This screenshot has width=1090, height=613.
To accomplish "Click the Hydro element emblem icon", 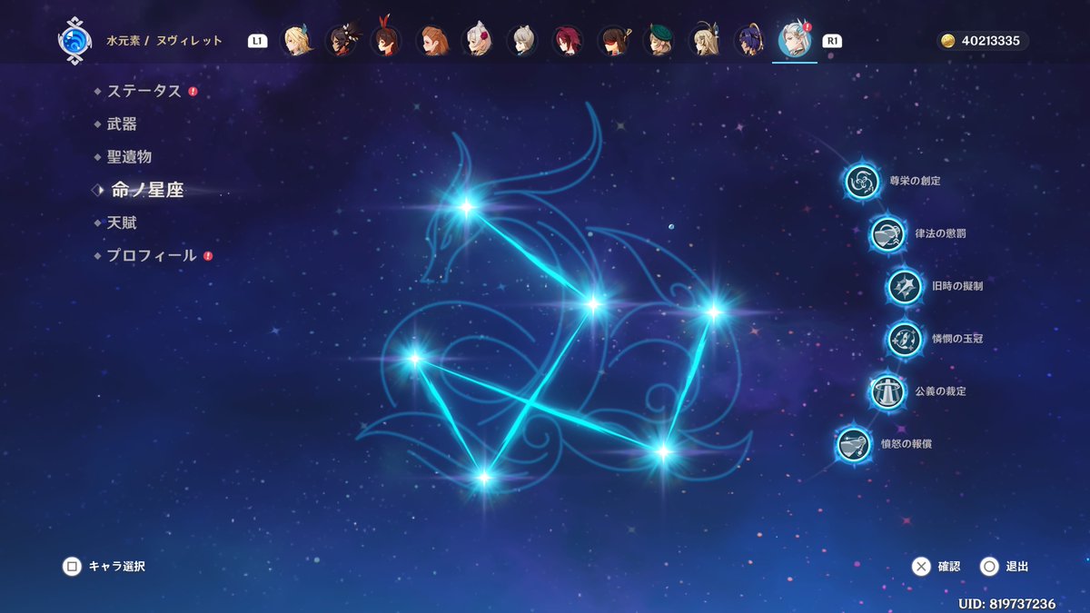I will point(74,42).
